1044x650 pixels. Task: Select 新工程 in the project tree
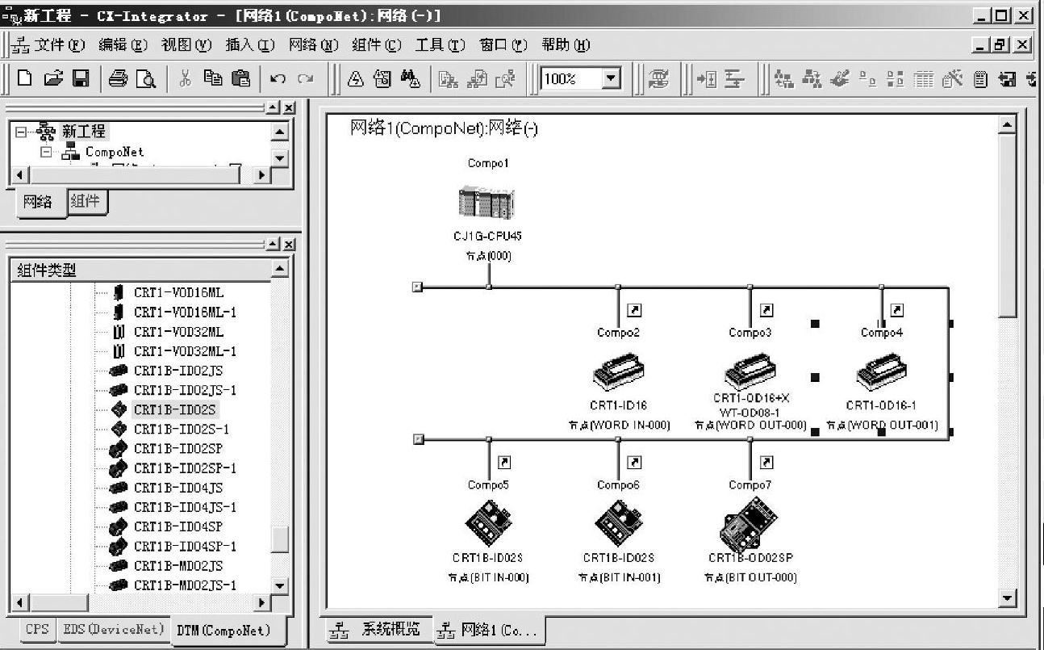click(83, 131)
